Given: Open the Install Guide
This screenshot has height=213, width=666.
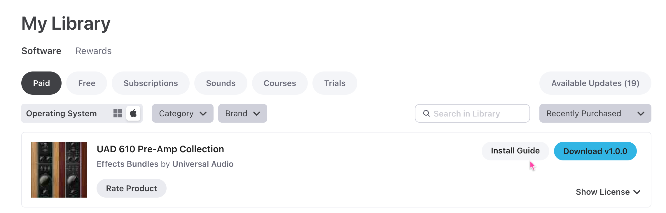Looking at the screenshot, I should click(515, 151).
